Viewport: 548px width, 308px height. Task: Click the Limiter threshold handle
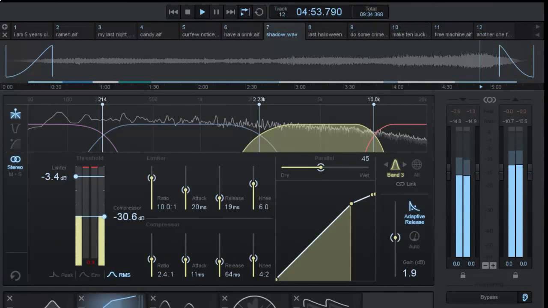click(x=76, y=176)
